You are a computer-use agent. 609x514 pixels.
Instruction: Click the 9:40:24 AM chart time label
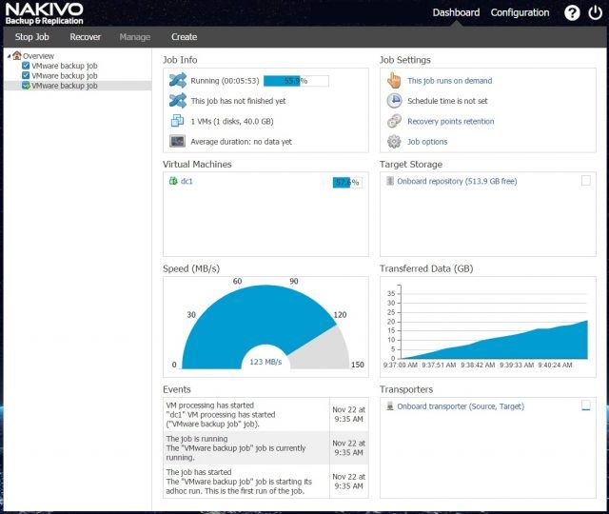pos(555,366)
